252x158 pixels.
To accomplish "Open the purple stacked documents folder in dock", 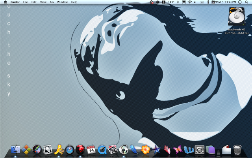I will [210, 149].
